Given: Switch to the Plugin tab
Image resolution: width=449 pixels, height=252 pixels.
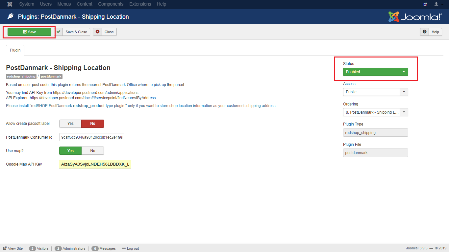Looking at the screenshot, I should tap(15, 50).
